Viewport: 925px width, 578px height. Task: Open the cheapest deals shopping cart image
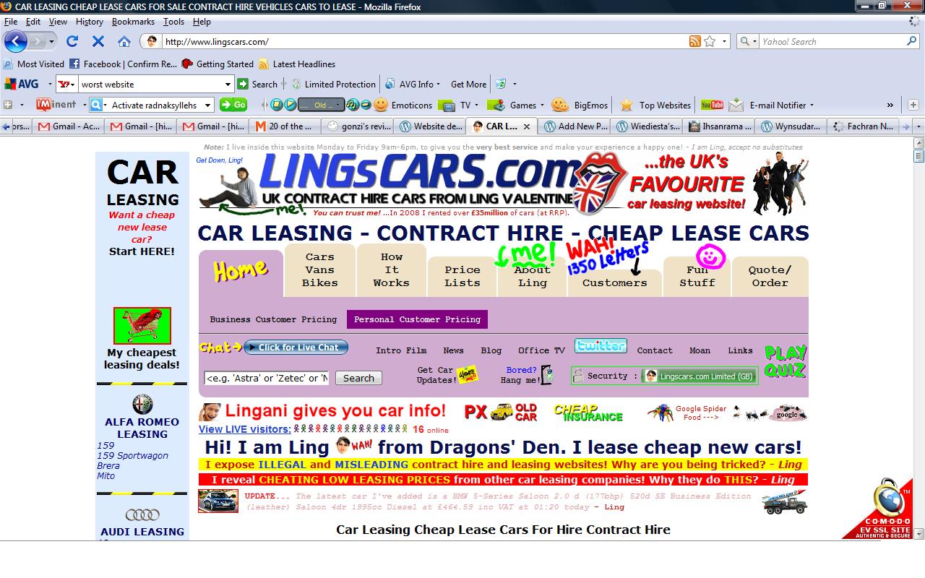click(x=142, y=326)
